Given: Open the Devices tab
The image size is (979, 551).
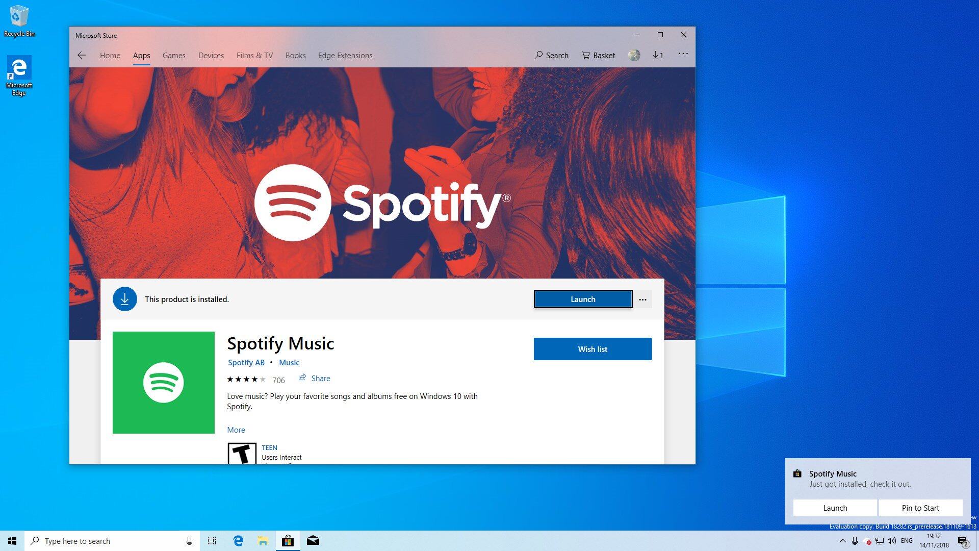Looking at the screenshot, I should (x=211, y=55).
